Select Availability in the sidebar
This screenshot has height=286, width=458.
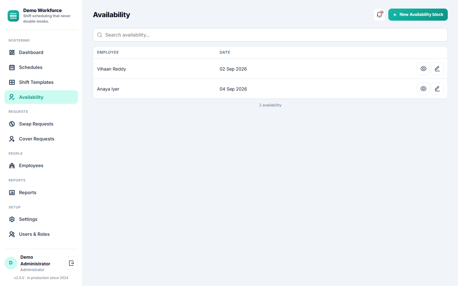[x=41, y=97]
